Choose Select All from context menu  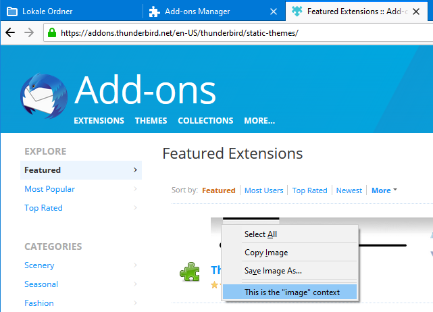pyautogui.click(x=261, y=234)
